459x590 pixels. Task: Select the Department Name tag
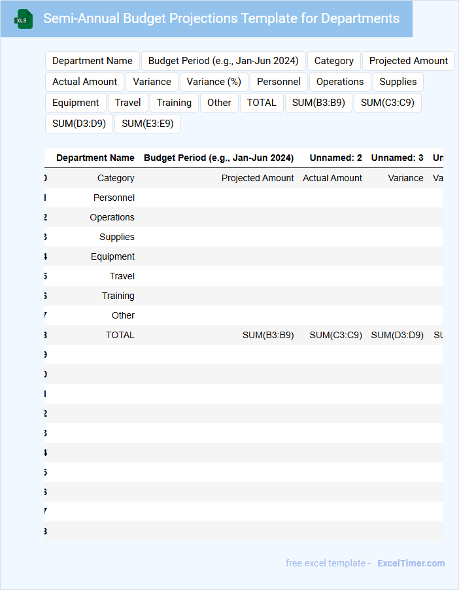92,61
